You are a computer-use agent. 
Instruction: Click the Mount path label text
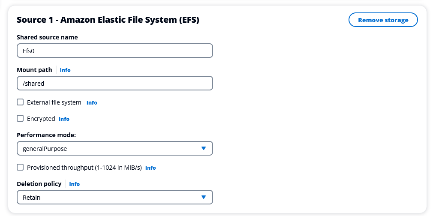(34, 69)
